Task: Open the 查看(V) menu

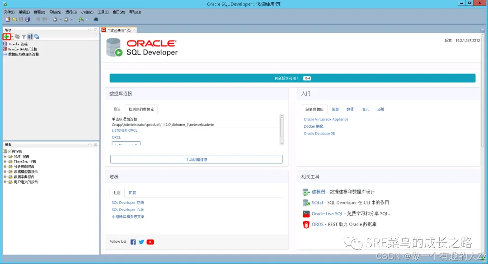Action: click(39, 12)
